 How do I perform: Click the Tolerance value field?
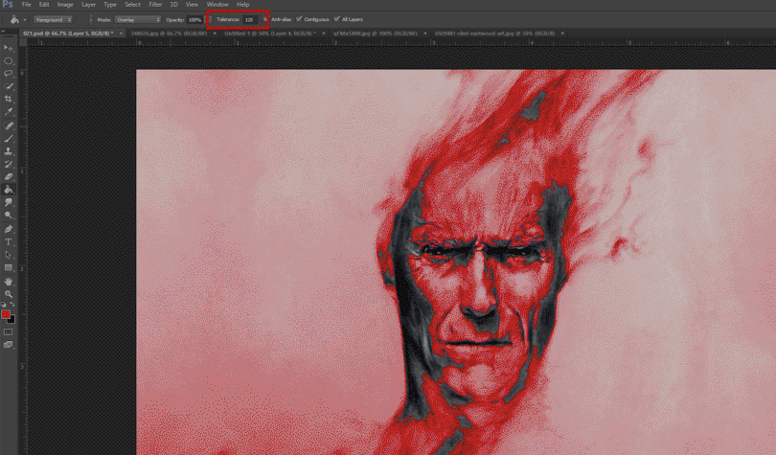tap(250, 20)
